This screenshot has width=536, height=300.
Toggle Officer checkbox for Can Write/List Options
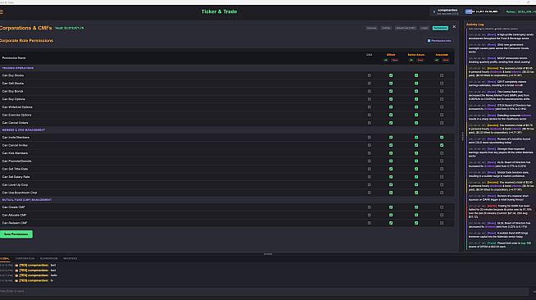point(391,107)
